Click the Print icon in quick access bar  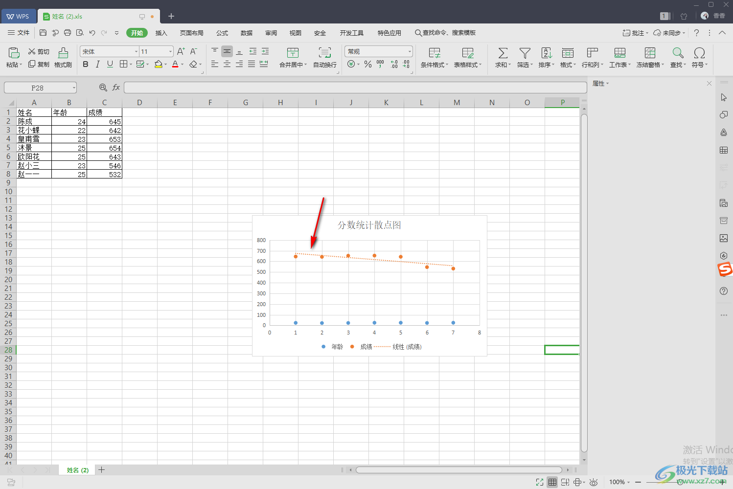(x=68, y=33)
